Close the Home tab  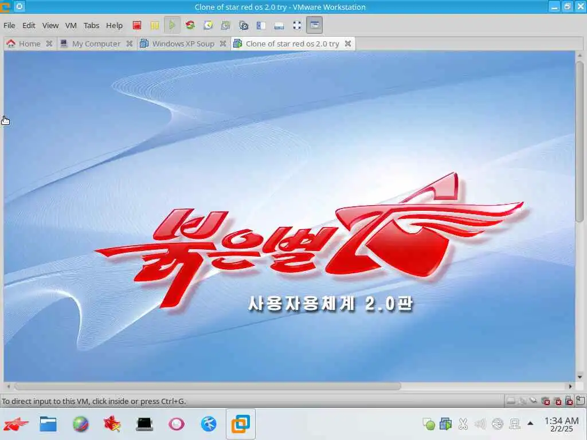tap(49, 44)
